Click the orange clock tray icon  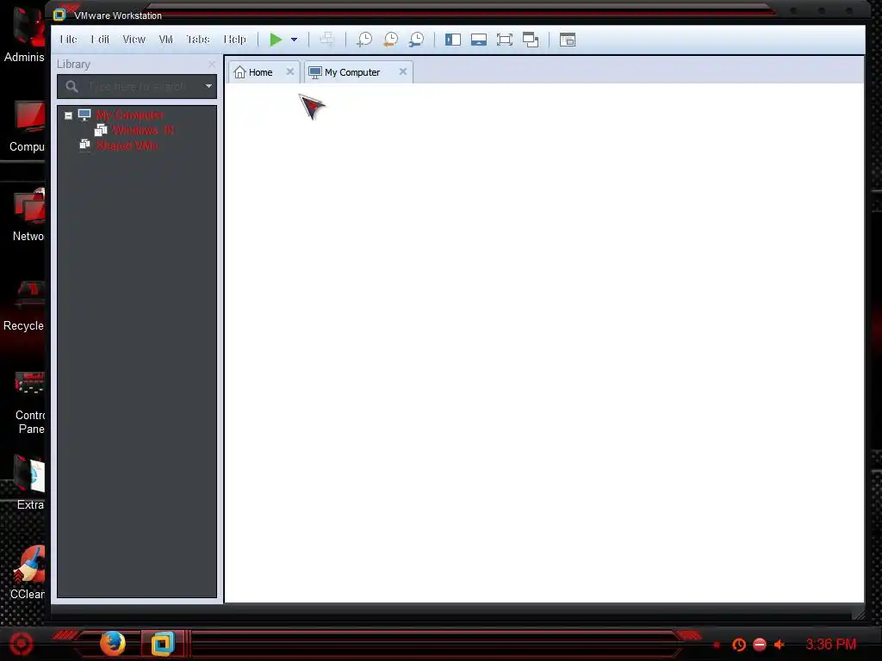point(739,645)
